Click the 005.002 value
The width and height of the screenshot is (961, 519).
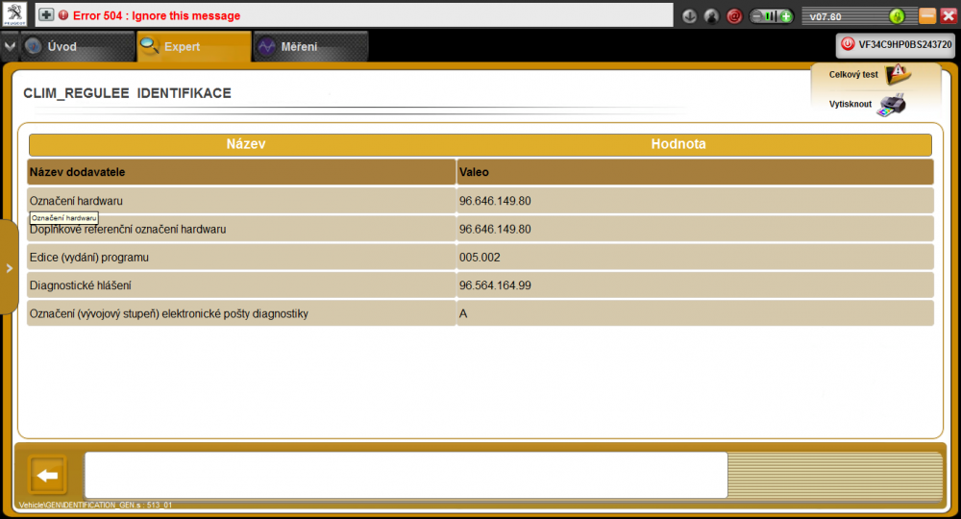point(480,258)
